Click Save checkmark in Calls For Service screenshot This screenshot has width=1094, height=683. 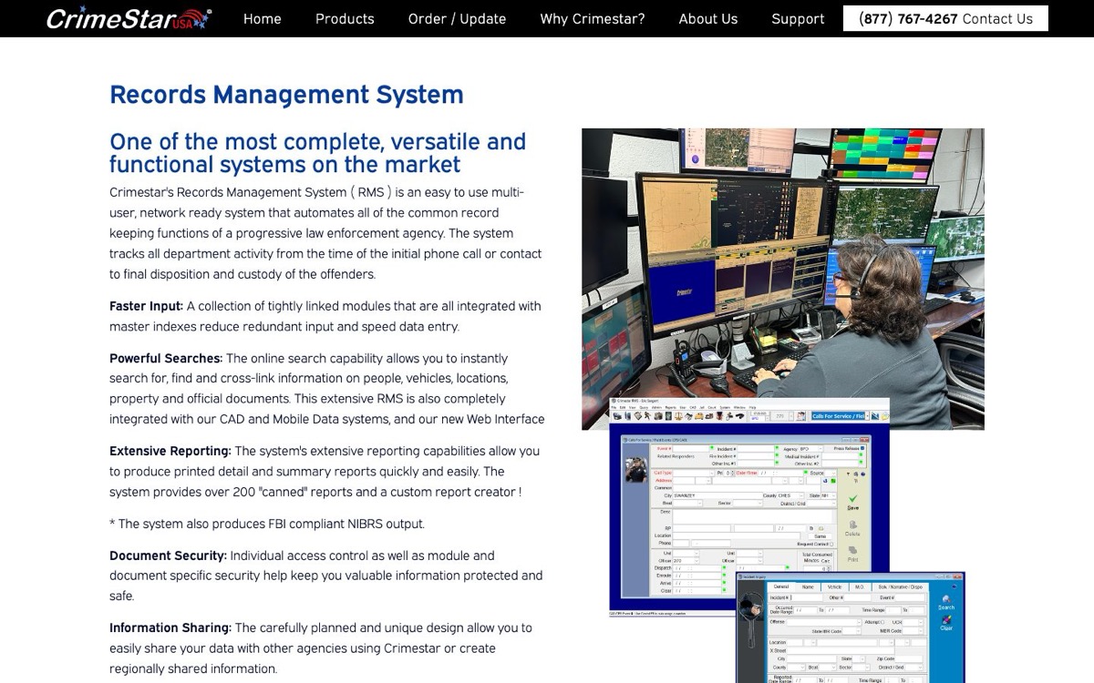click(x=852, y=503)
